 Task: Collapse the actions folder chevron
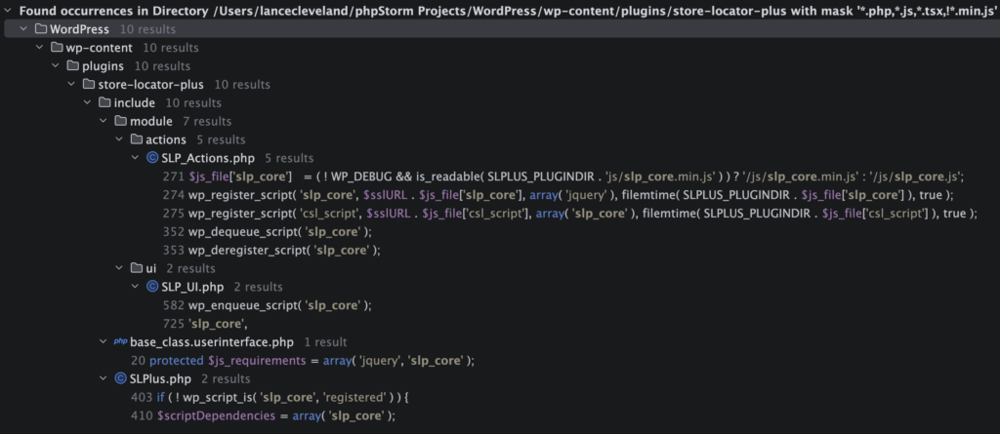pos(119,140)
